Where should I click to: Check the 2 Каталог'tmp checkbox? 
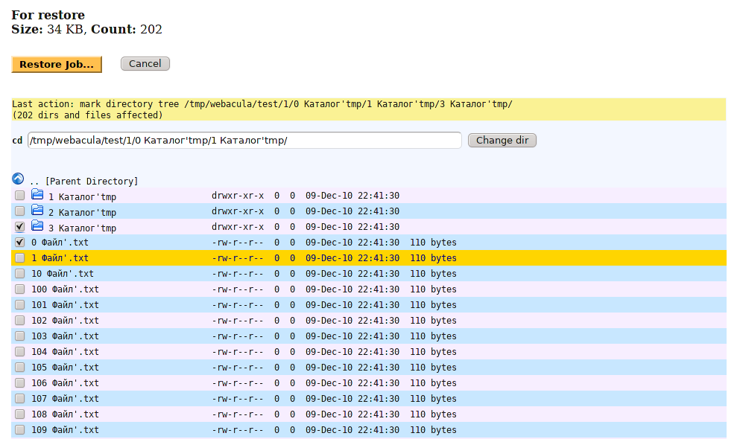pos(19,211)
